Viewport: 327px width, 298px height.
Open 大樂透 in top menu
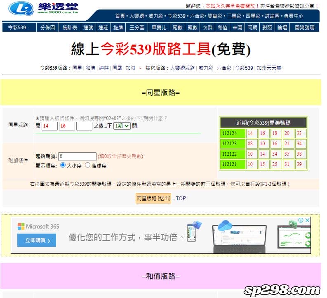(x=136, y=16)
